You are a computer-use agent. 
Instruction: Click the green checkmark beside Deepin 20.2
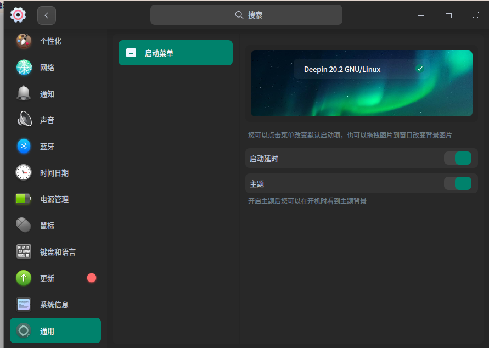tap(420, 69)
